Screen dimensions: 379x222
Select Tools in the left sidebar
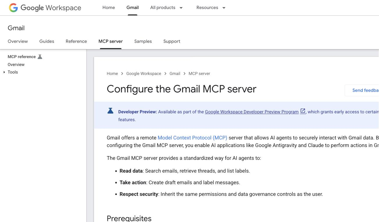coord(13,72)
